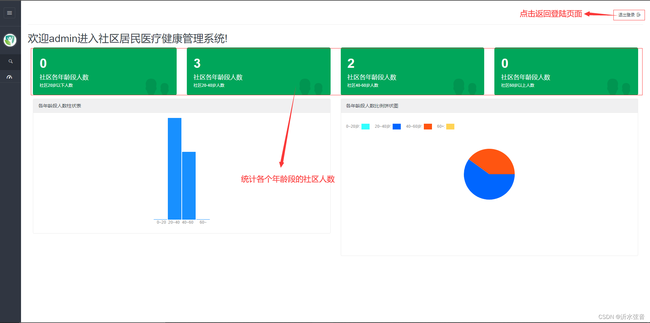Click the community health logo avatar

[x=10, y=40]
